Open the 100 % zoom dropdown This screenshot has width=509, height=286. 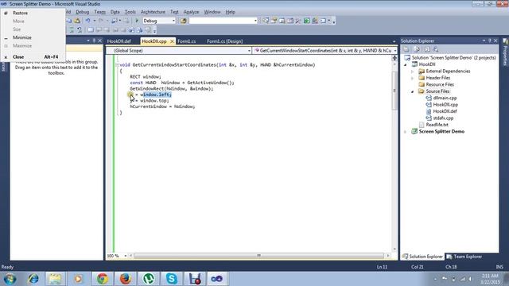point(126,256)
